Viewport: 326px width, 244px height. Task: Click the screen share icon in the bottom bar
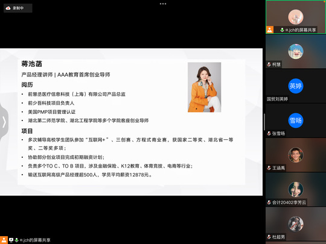[11, 240]
